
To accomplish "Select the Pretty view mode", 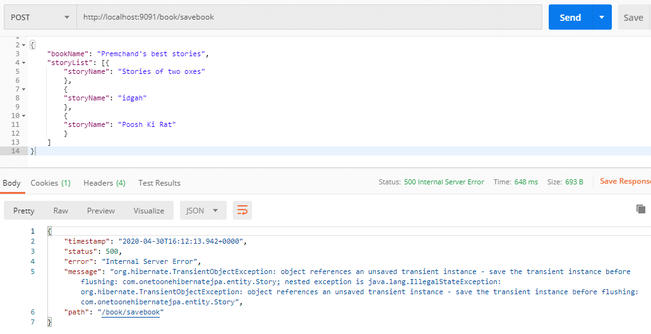I will [x=24, y=210].
